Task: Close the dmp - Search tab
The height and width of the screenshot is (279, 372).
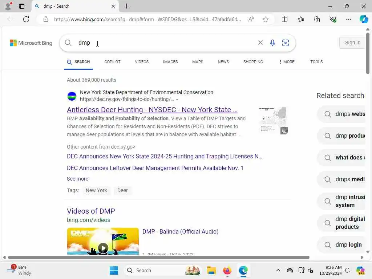Action: (x=113, y=7)
